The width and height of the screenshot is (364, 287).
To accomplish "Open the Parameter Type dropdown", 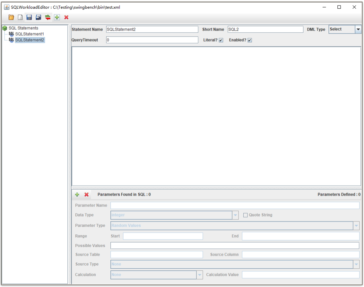I will point(356,225).
